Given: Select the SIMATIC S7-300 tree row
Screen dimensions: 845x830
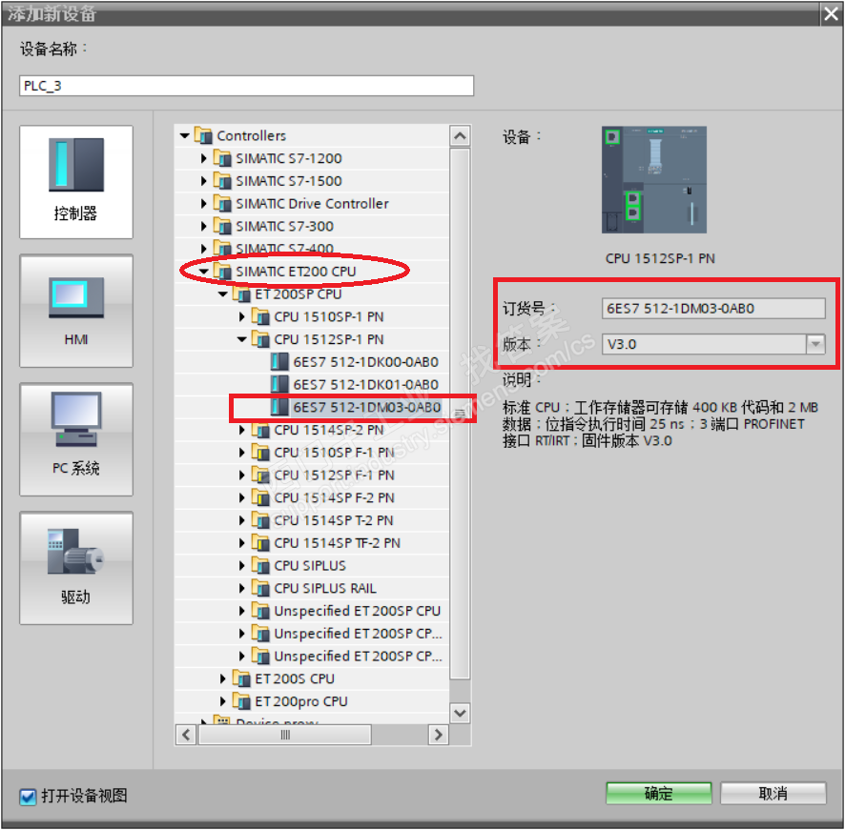Looking at the screenshot, I should point(312,226).
